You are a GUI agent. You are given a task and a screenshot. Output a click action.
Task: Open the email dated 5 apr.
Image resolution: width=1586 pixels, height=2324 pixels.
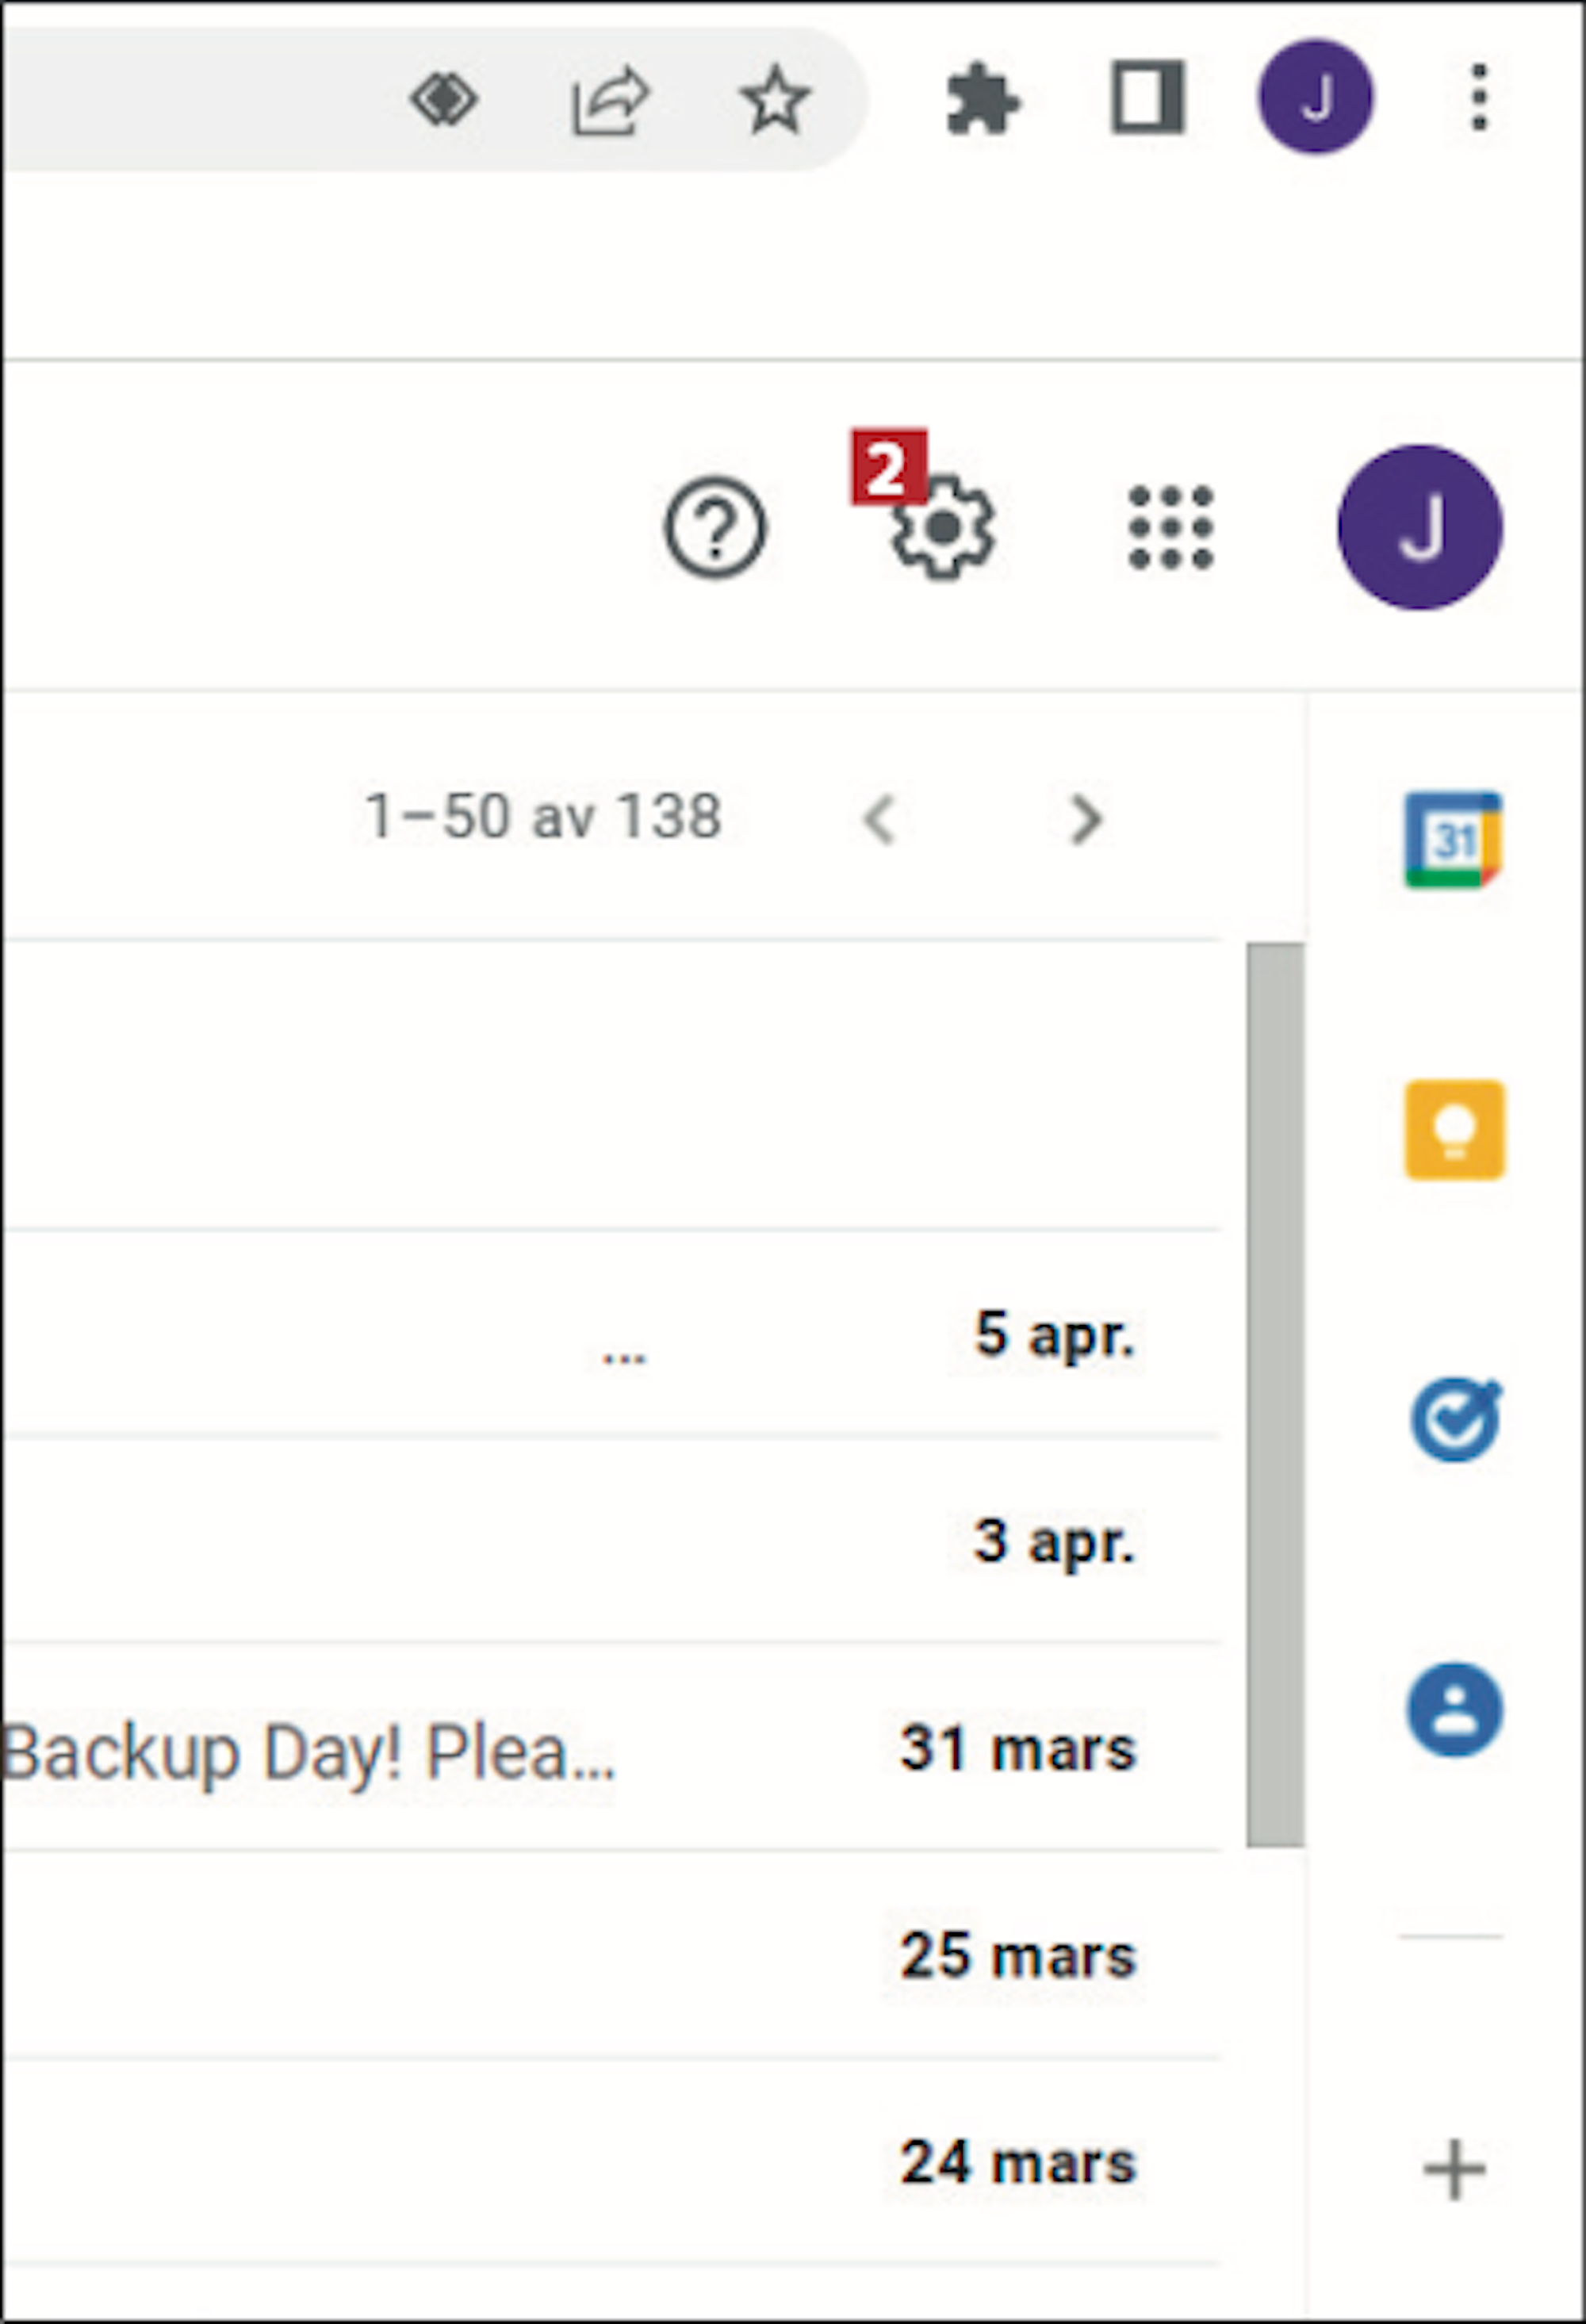(x=610, y=1334)
